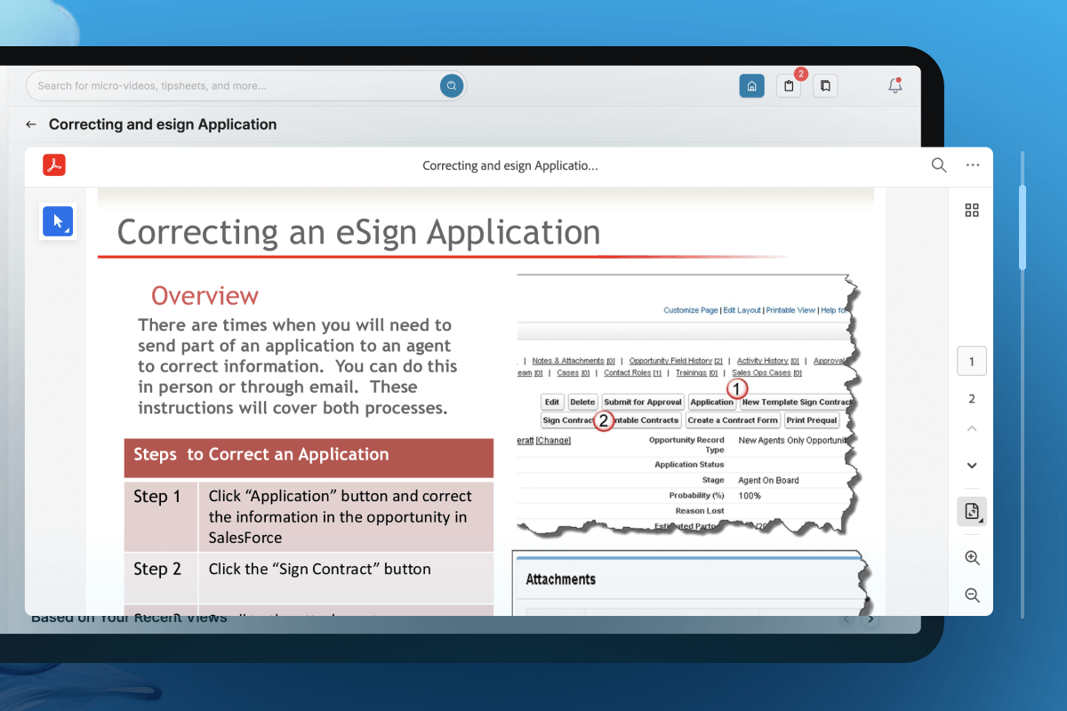Click the search magnifier button in search bar
The image size is (1067, 711).
tap(452, 85)
